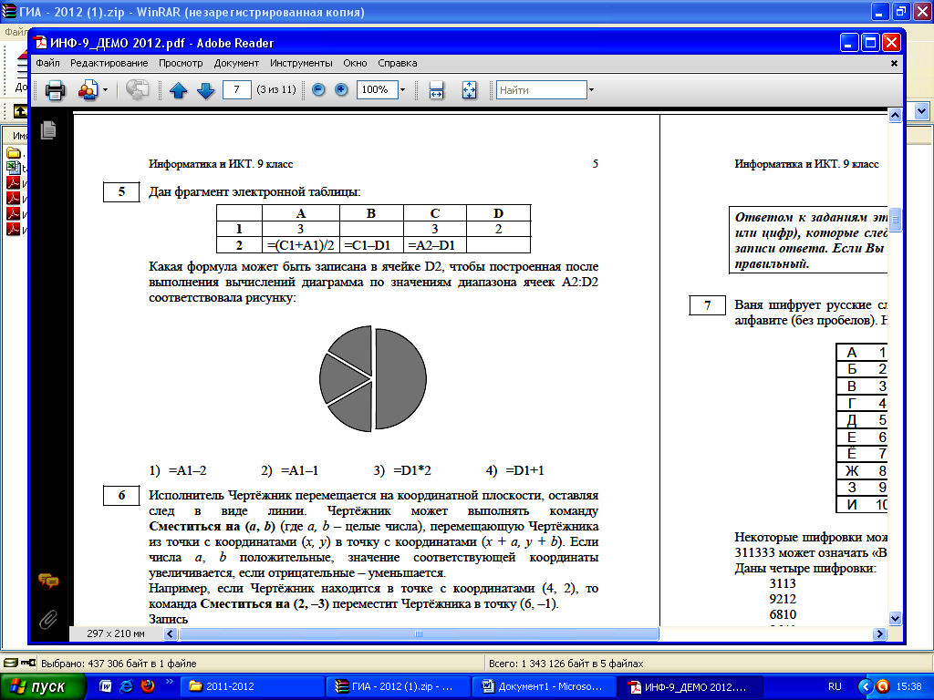
Task: Open the Документ menu
Action: pyautogui.click(x=236, y=63)
